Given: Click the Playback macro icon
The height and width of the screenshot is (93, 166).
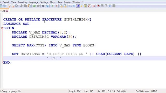Looking at the screenshot, I should tap(106, 6).
